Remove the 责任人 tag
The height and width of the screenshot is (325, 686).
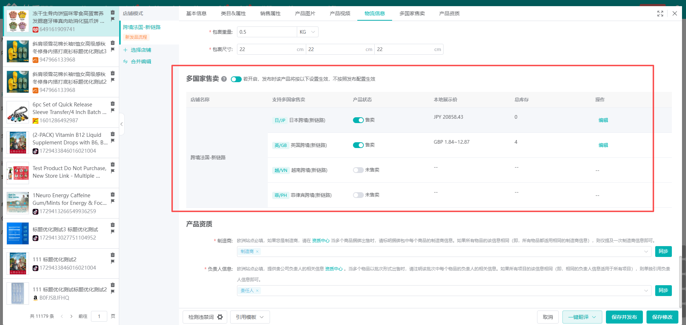[257, 291]
